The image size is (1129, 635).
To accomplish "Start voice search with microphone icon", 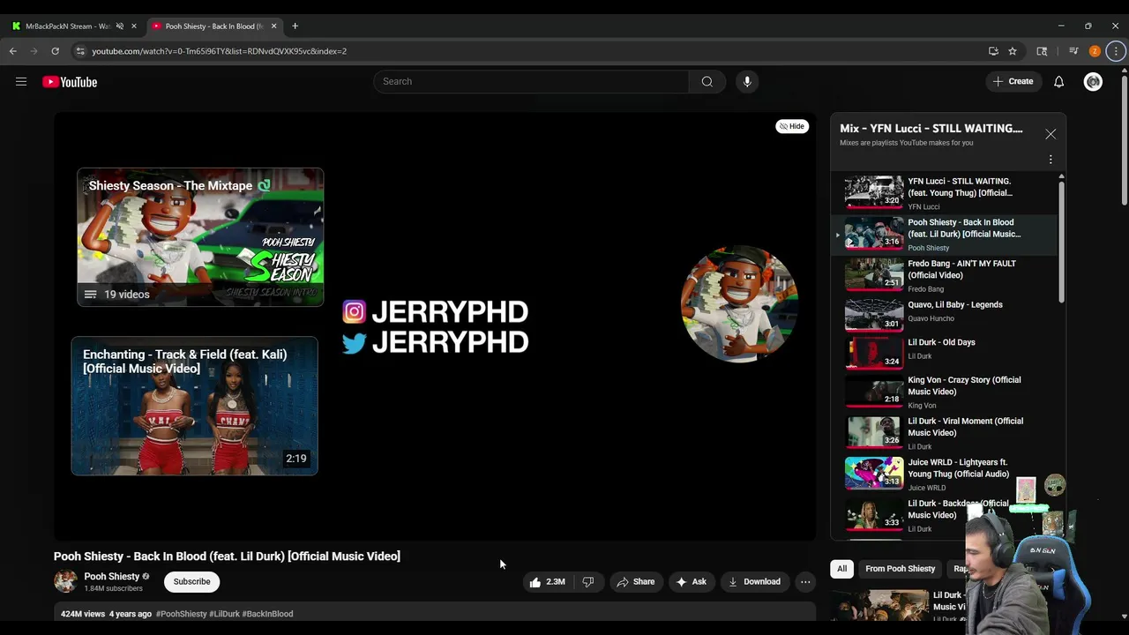I will click(747, 81).
